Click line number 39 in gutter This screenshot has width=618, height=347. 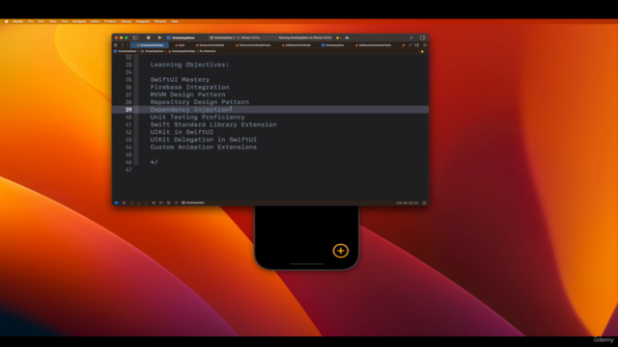(x=128, y=109)
